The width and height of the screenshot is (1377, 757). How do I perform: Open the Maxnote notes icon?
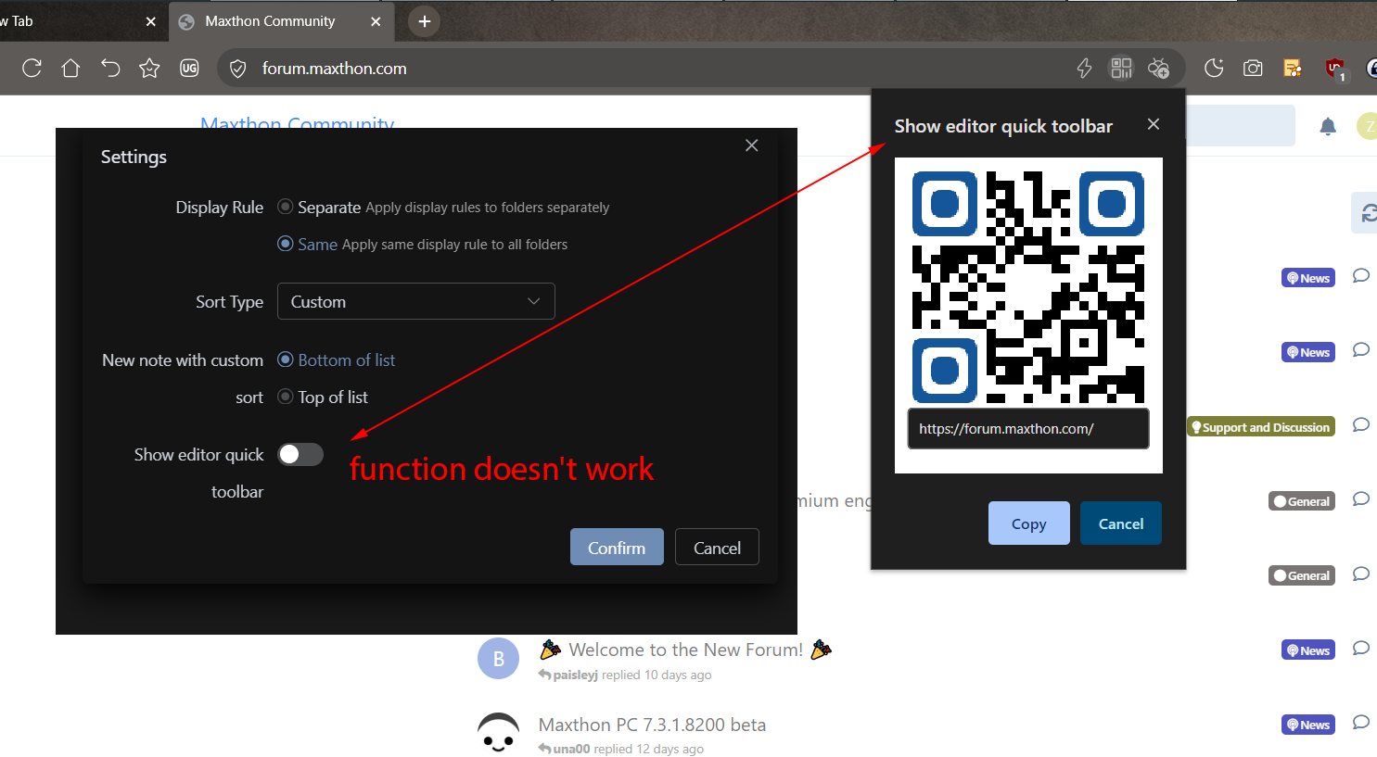coord(1293,68)
